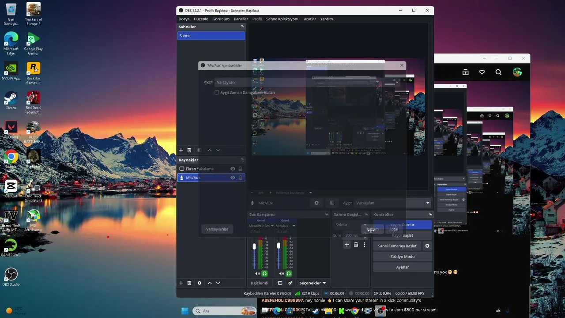Screen dimensions: 565x318
Task: Enable Aygıt Zaman Damgalarını Kullan checkbox
Action: pyautogui.click(x=217, y=93)
